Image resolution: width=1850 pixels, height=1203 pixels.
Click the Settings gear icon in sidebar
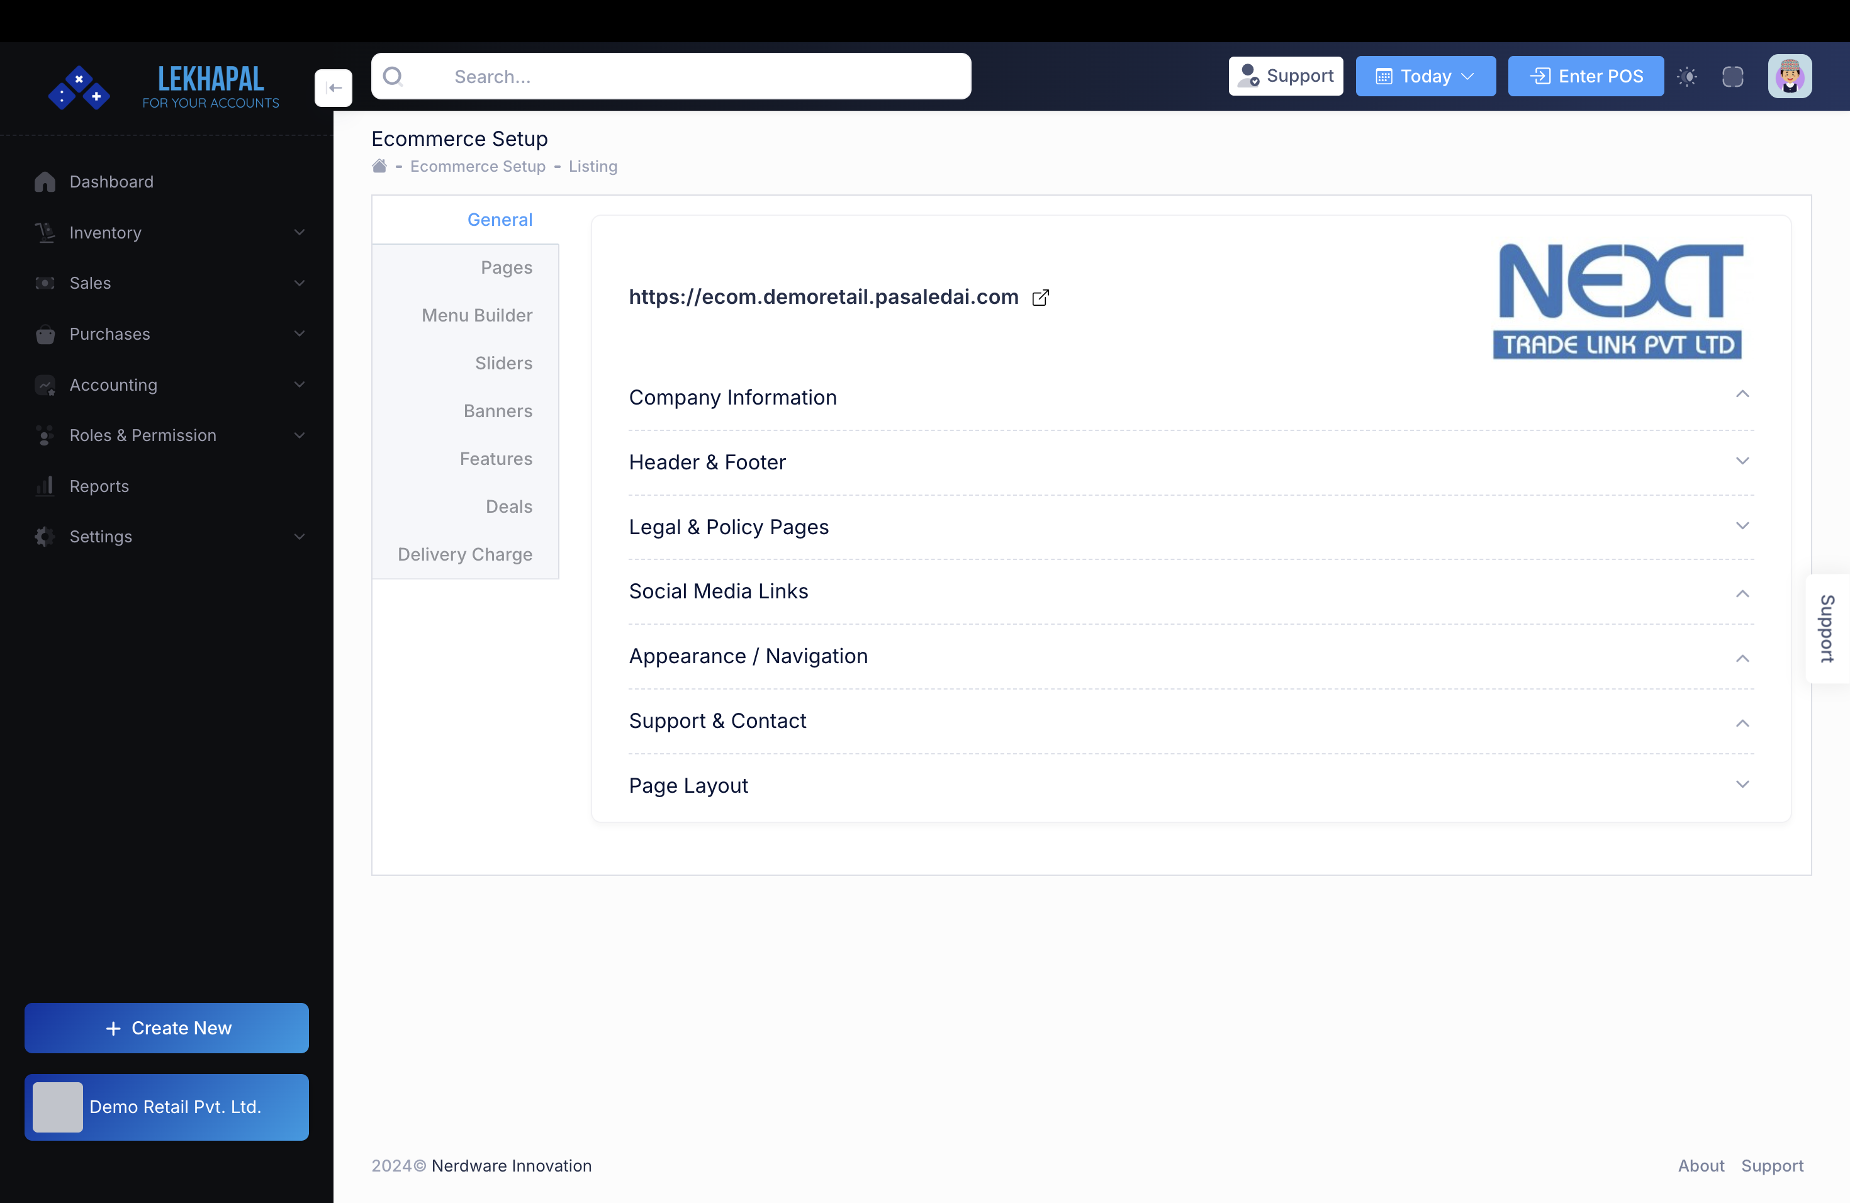[x=45, y=537]
